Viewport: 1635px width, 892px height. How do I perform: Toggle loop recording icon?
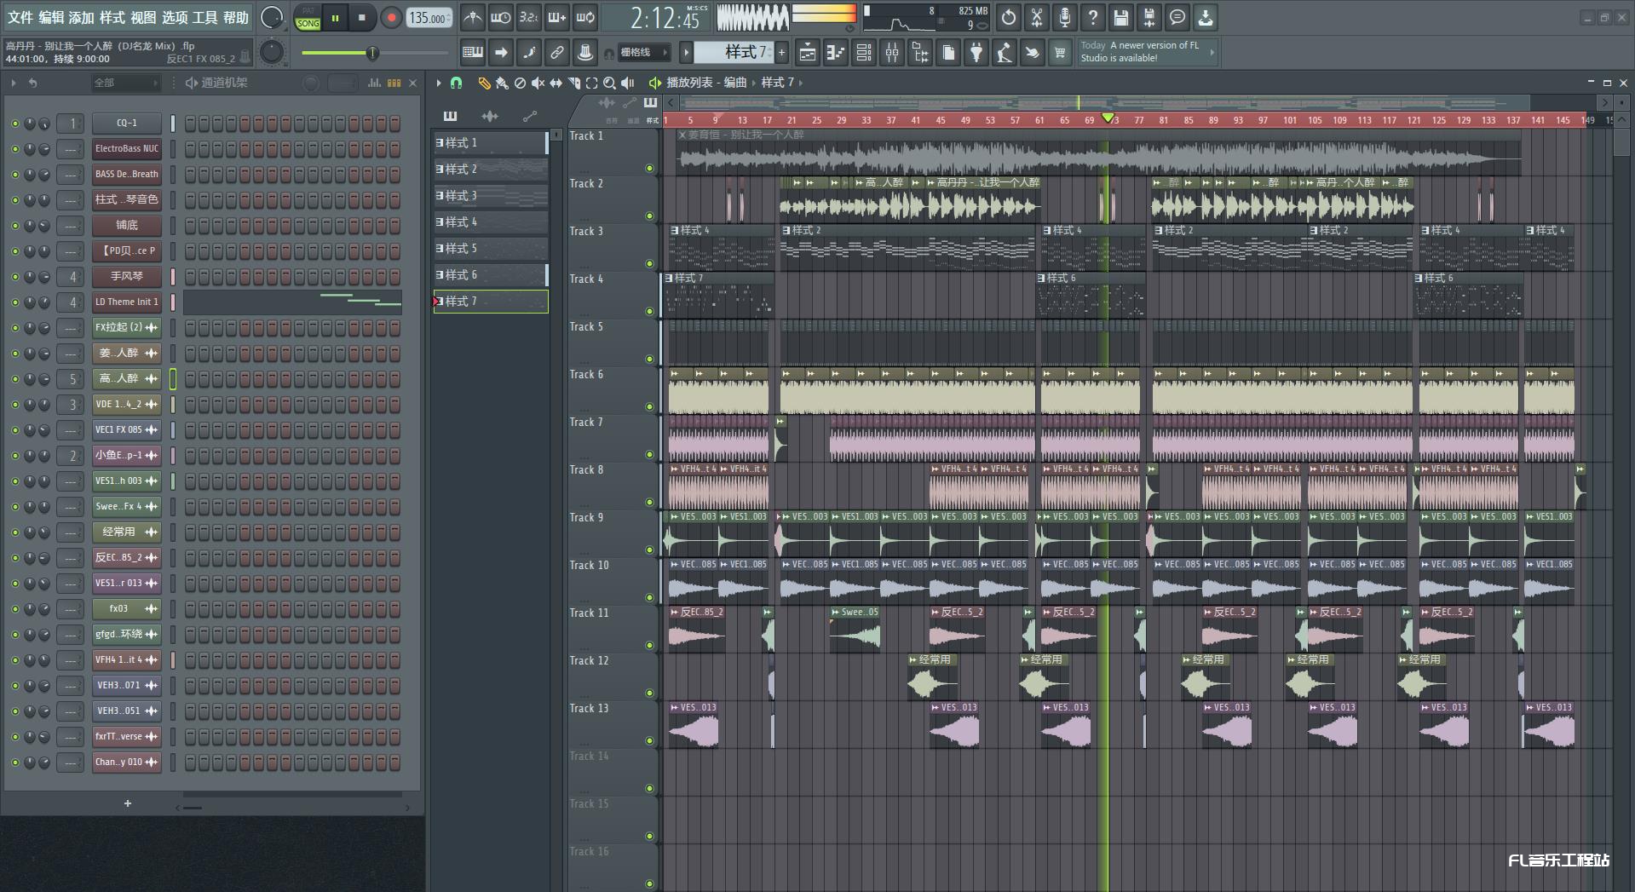tap(585, 17)
